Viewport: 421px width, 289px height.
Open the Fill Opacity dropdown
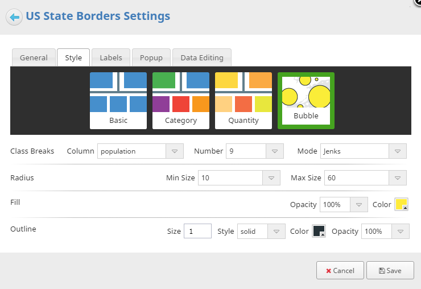(x=344, y=205)
